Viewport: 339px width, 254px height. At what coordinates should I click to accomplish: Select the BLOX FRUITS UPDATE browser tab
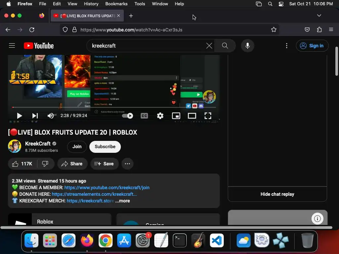click(87, 16)
